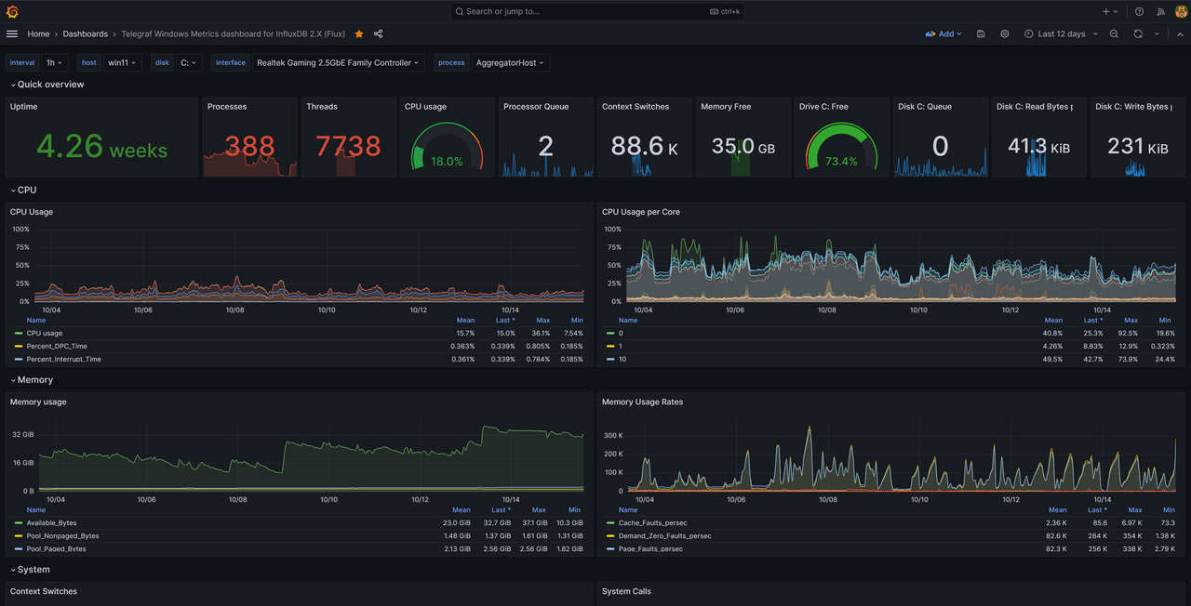Sort CPU Usage legend by Max column
Viewport: 1191px width, 606px height.
pos(542,320)
